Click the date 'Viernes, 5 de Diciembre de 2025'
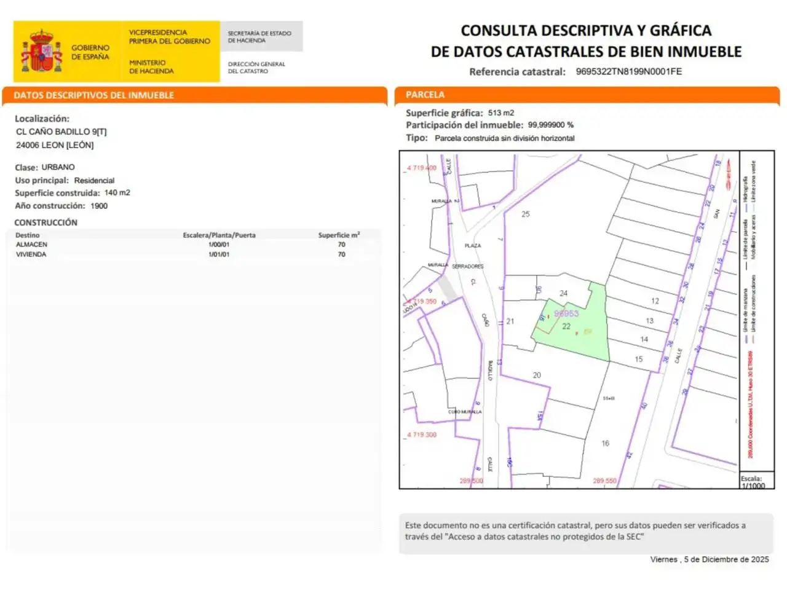The image size is (787, 590). tap(710, 559)
